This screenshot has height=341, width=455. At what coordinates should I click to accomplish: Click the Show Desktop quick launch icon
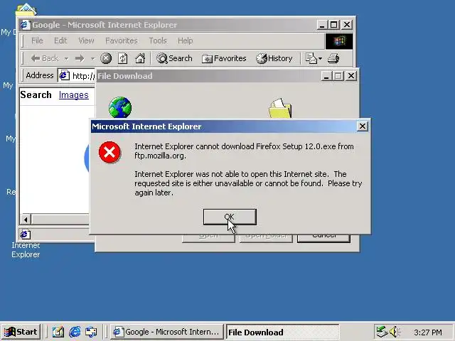coord(58,332)
